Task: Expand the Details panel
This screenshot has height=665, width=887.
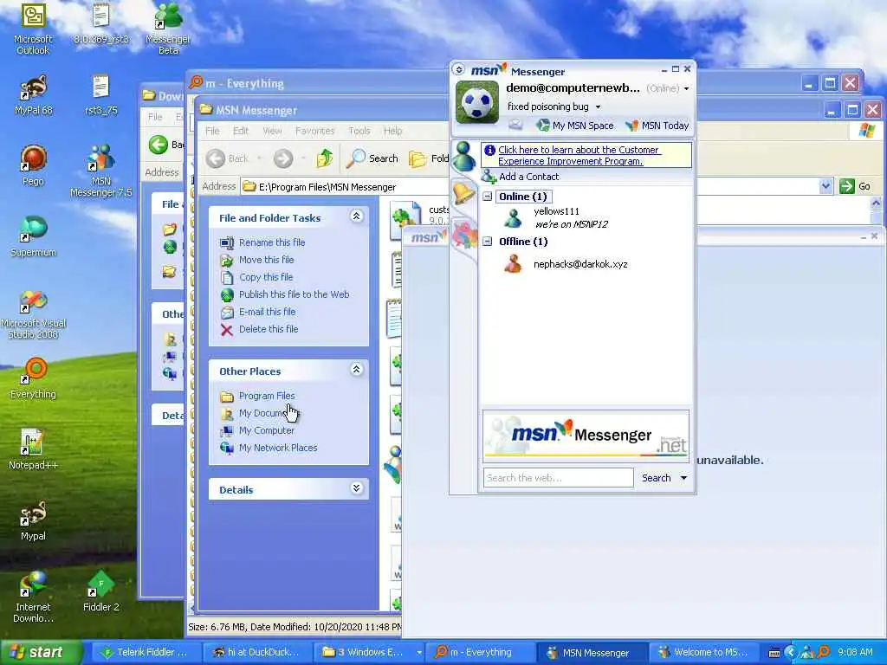Action: tap(356, 488)
